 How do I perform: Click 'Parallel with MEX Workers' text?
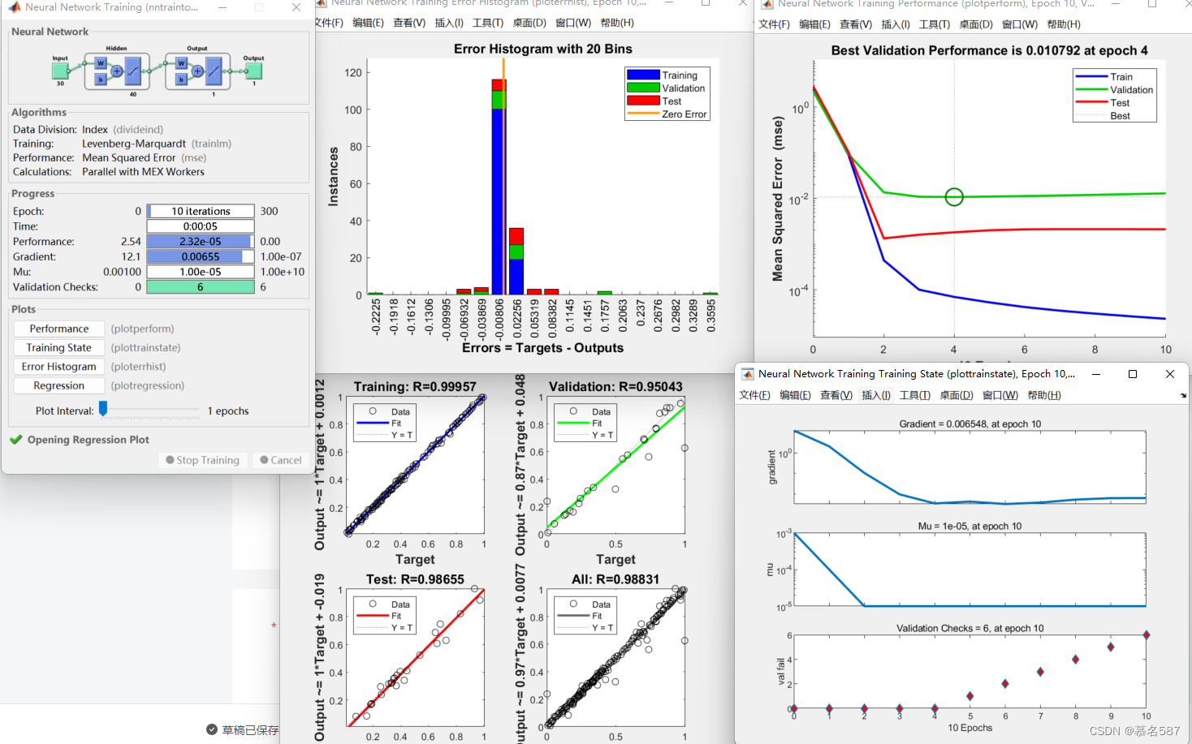point(143,172)
